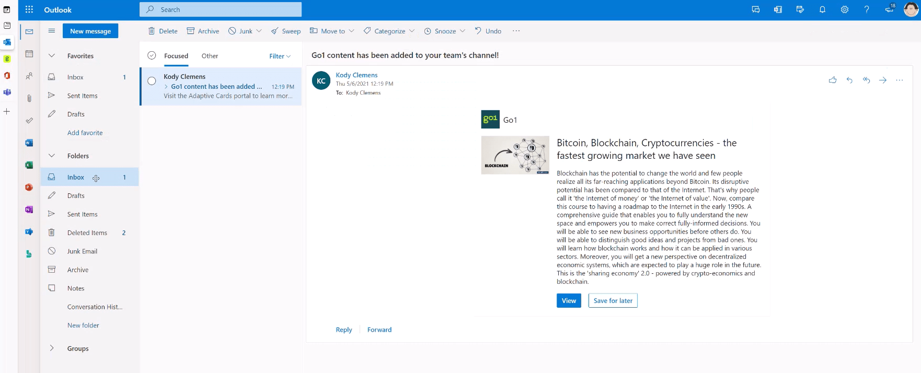
Task: Click the Forward arrow icon in message header
Action: coord(883,80)
